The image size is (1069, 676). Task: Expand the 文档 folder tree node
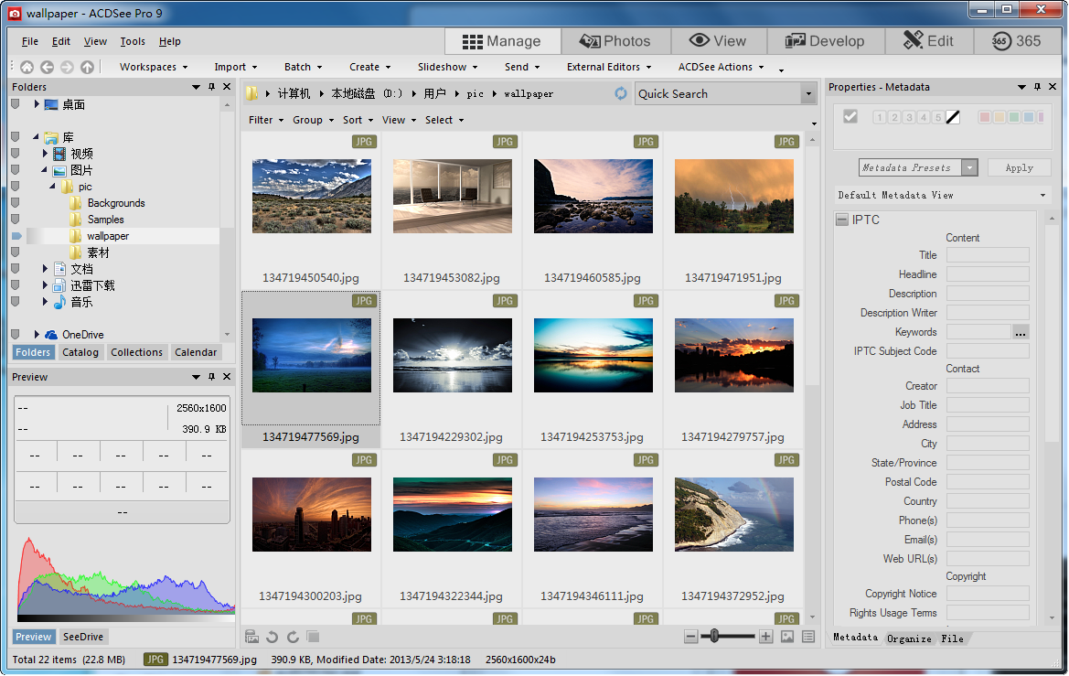point(46,269)
